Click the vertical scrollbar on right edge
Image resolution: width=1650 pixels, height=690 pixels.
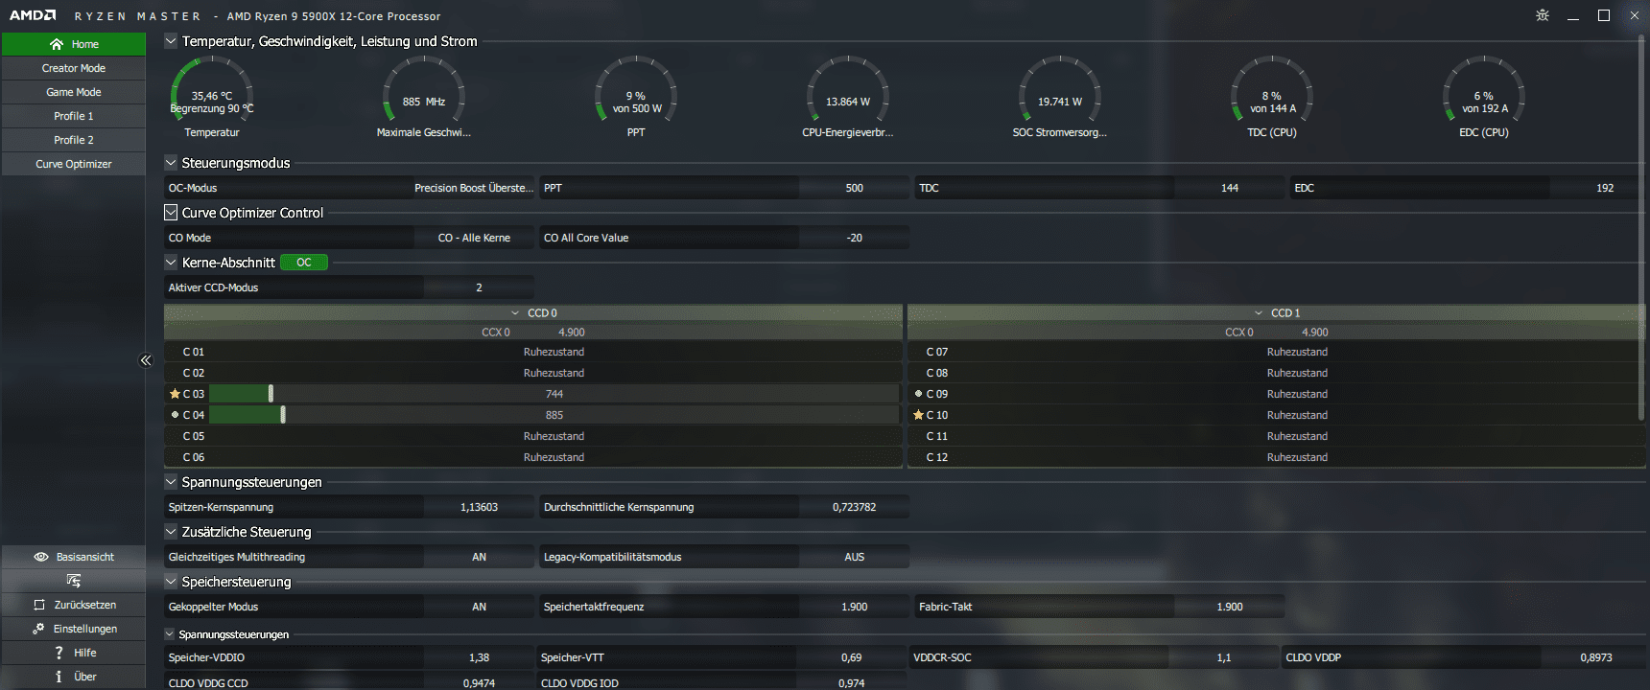coord(1642,228)
